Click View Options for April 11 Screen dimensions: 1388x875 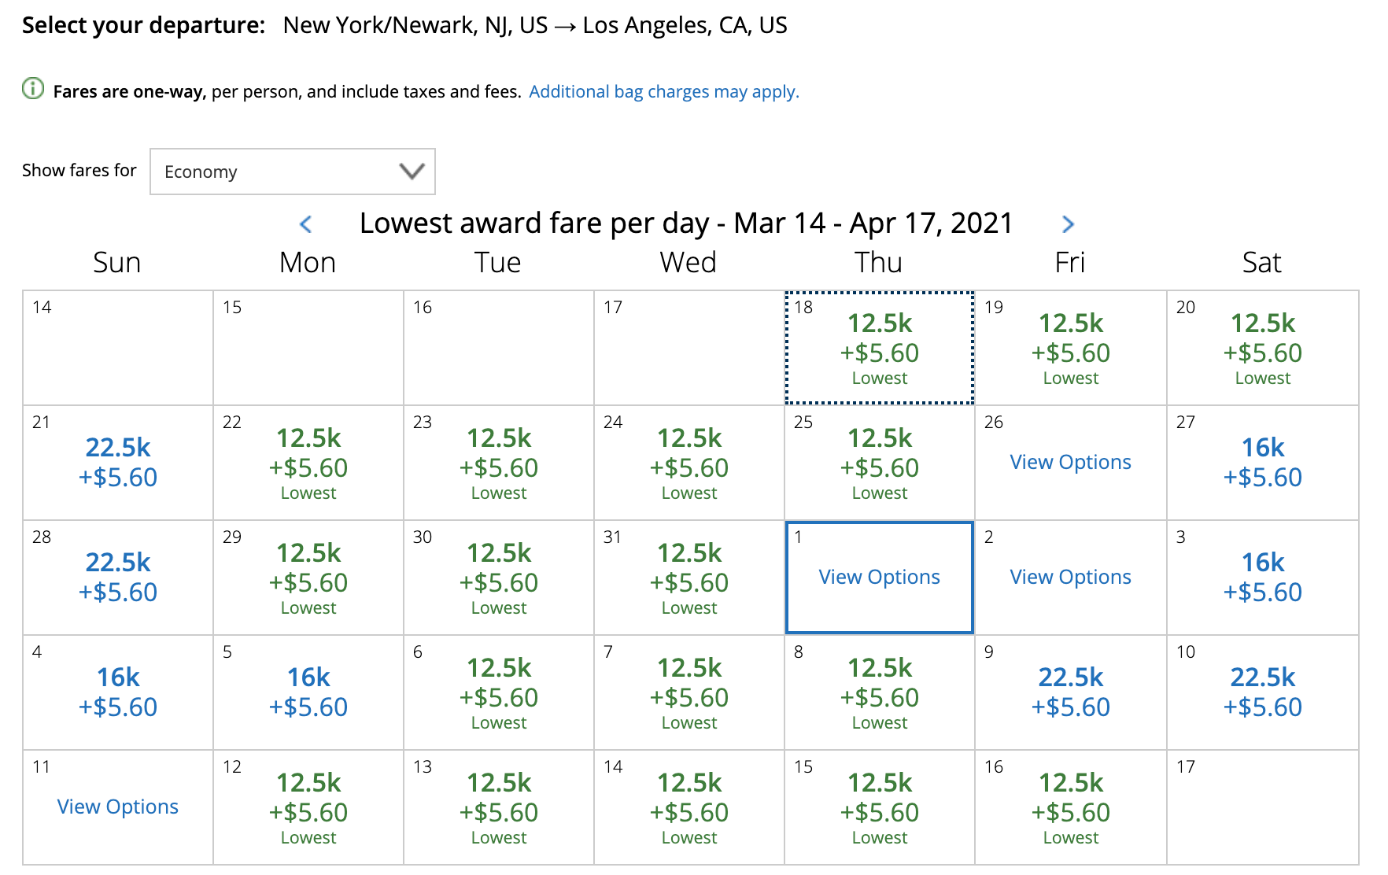[118, 807]
